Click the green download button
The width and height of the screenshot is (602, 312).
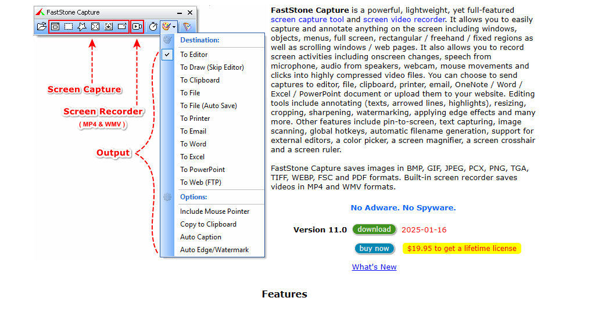coord(374,229)
